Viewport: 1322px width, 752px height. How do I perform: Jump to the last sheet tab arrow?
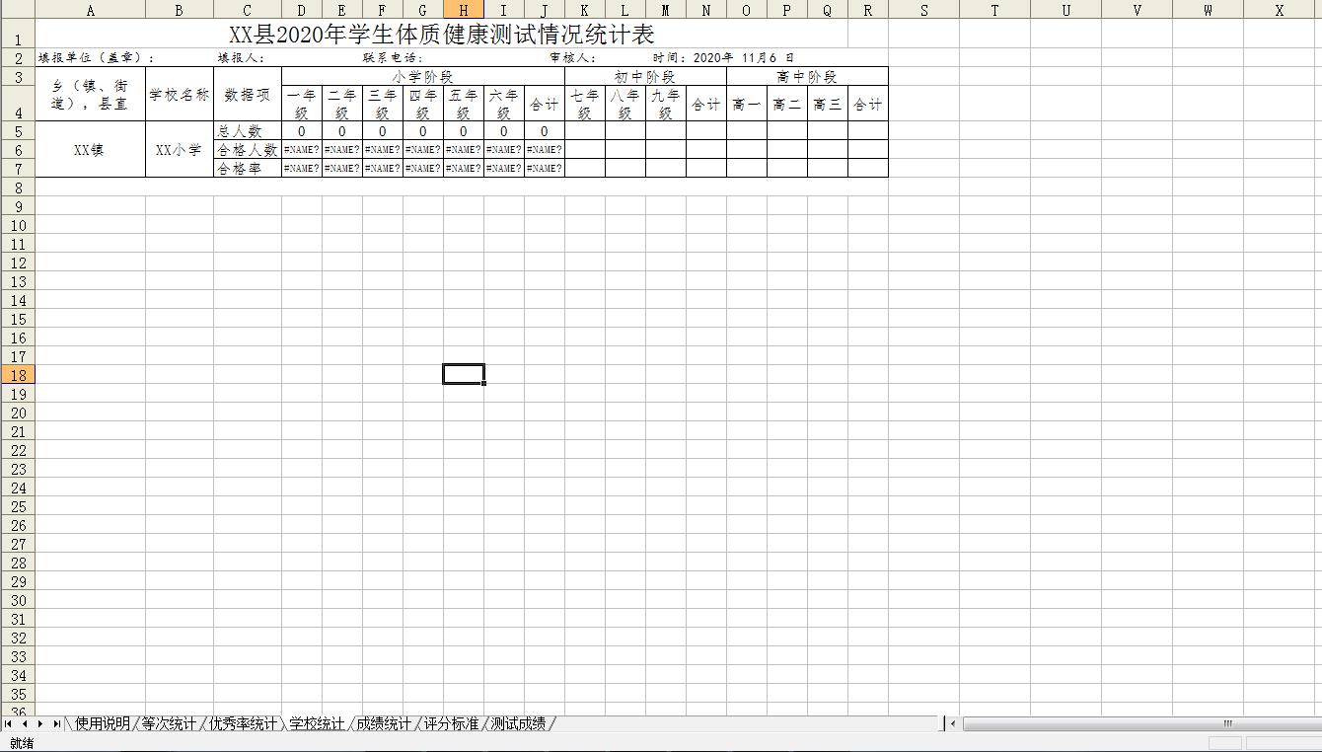point(55,724)
